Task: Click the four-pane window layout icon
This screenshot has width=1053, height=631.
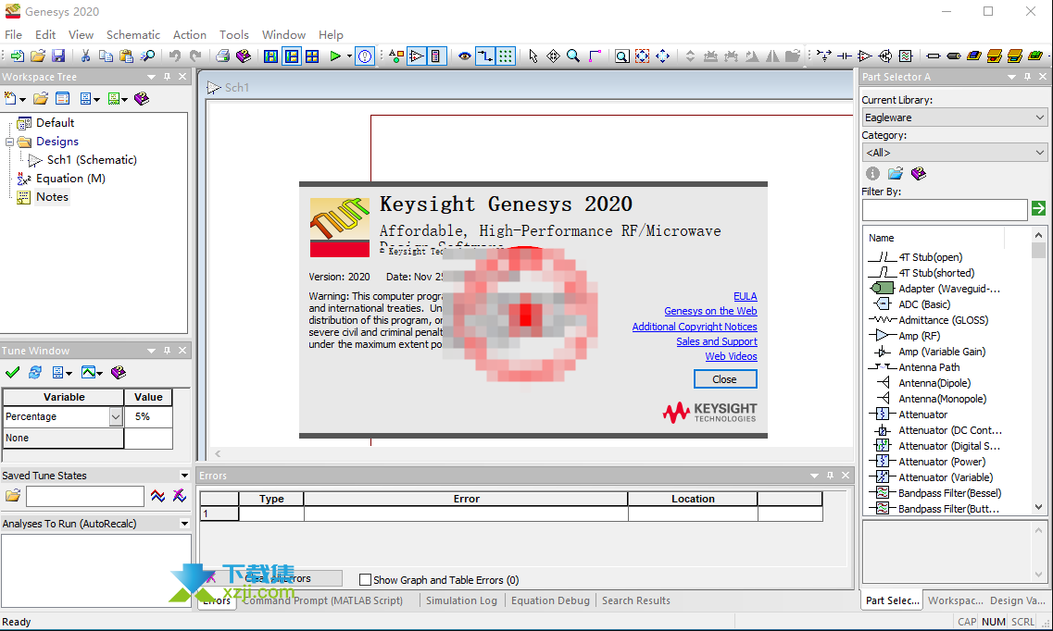Action: pyautogui.click(x=312, y=56)
